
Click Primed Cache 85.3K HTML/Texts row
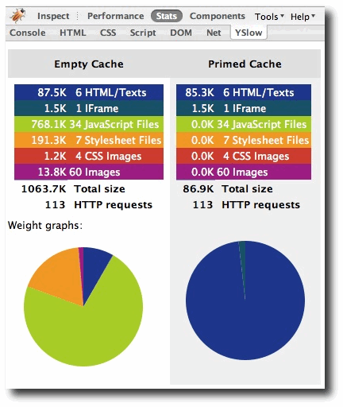244,92
